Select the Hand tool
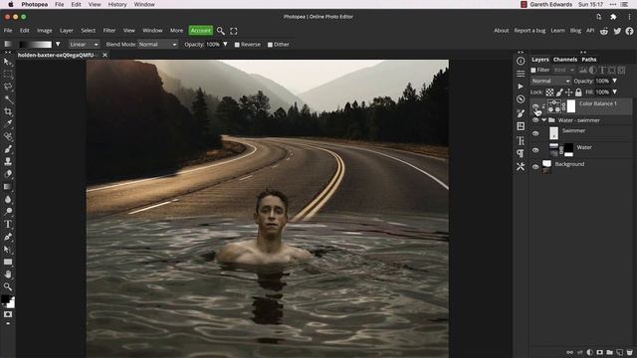Viewport: 637px width, 358px height. point(7,274)
